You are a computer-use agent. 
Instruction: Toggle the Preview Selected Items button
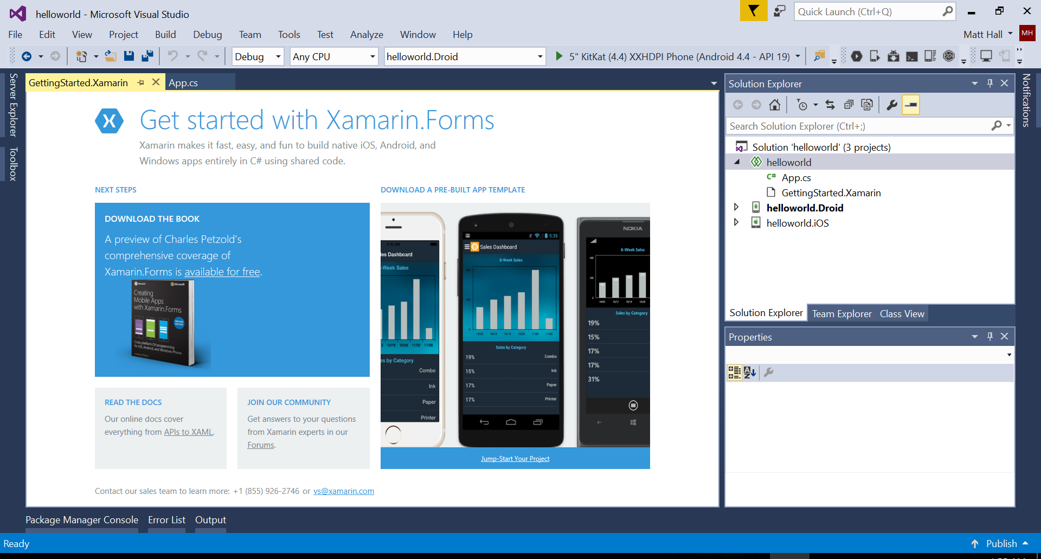coord(911,105)
